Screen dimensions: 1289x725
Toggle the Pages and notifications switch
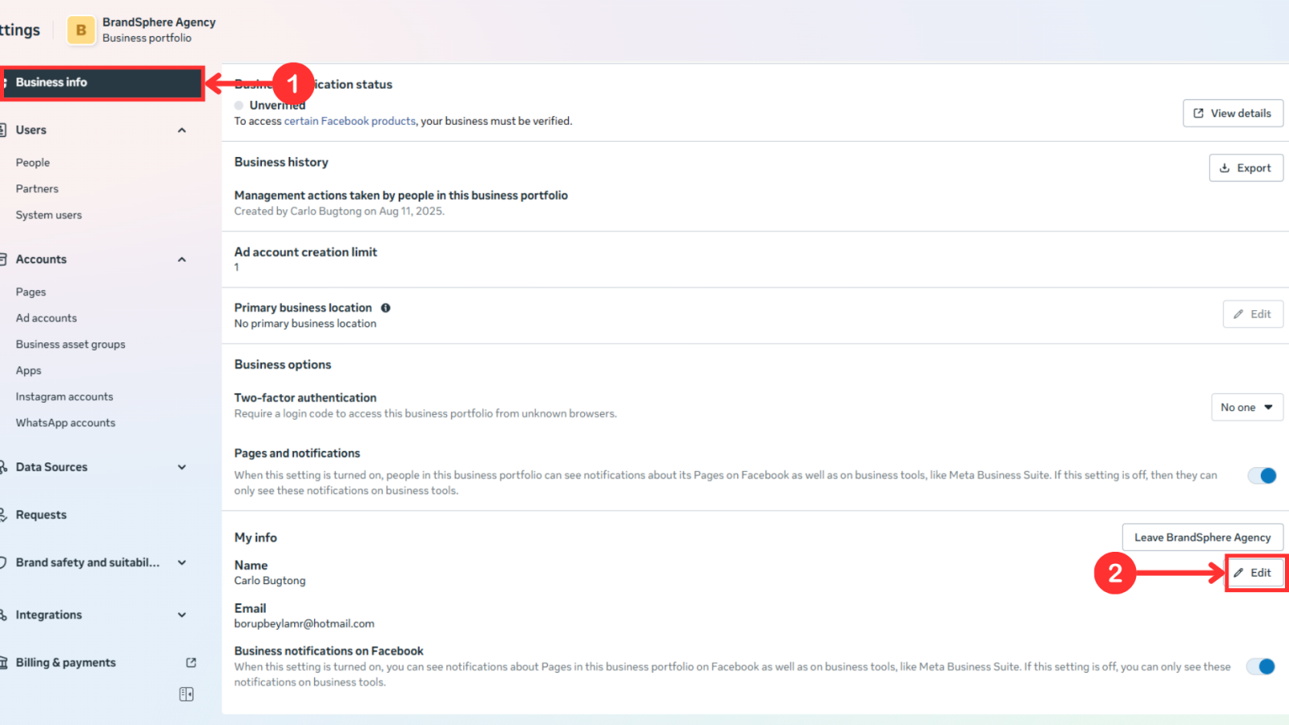[x=1262, y=475]
